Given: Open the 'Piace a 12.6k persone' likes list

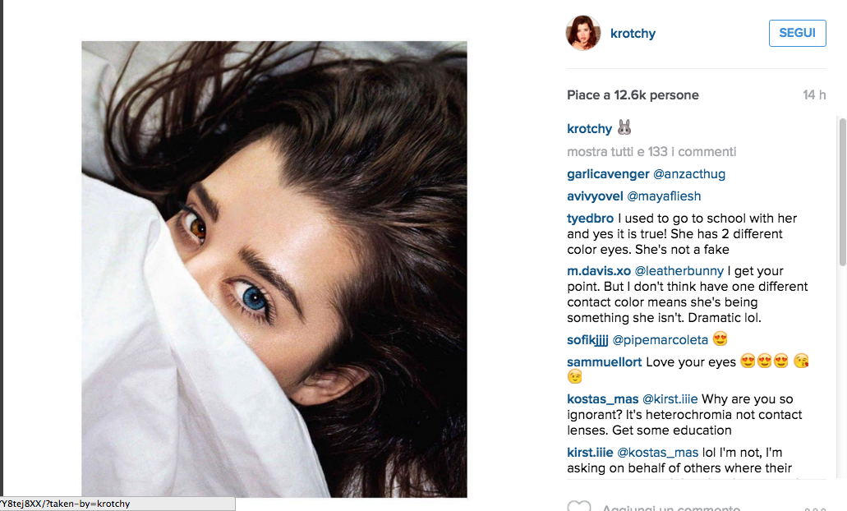Looking at the screenshot, I should click(x=633, y=95).
